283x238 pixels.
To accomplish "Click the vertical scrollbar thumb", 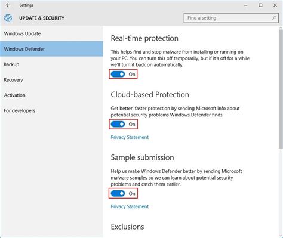I will tap(281, 89).
